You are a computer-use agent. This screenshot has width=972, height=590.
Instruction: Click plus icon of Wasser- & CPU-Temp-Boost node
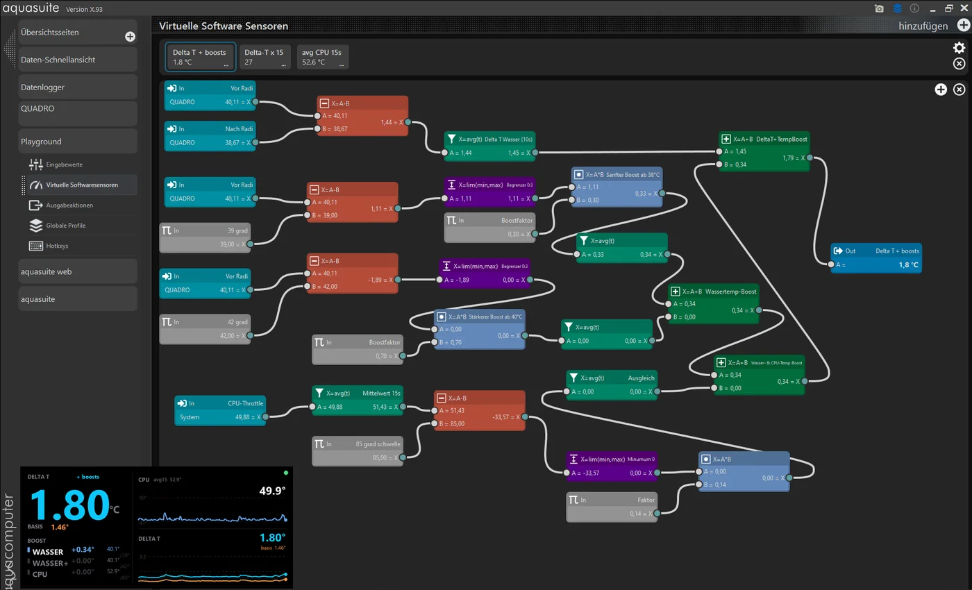click(x=721, y=362)
